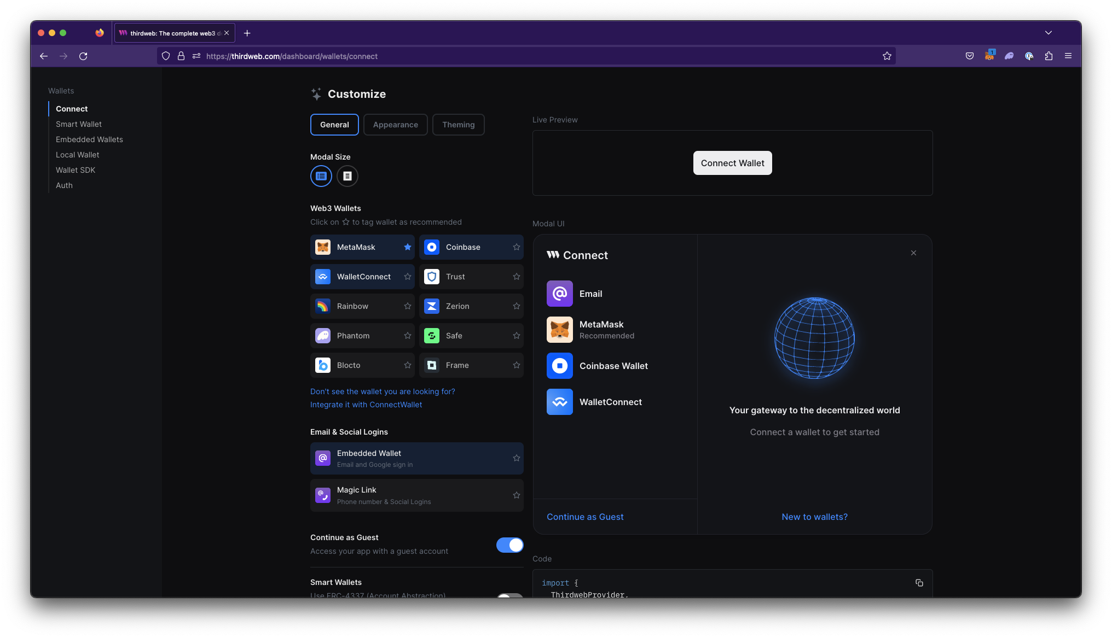Switch to the Appearance tab
The image size is (1112, 638).
click(x=395, y=125)
